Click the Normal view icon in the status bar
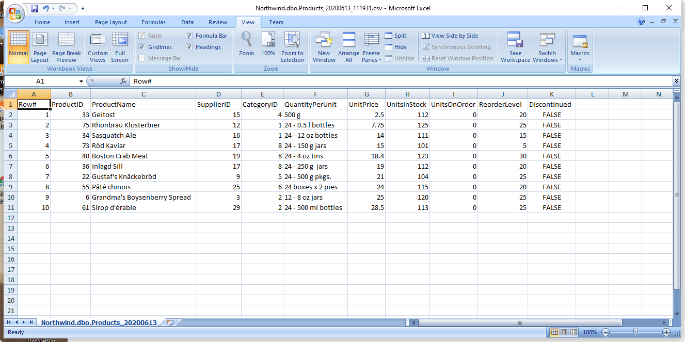Viewport: 685px width, 342px height. [554, 332]
